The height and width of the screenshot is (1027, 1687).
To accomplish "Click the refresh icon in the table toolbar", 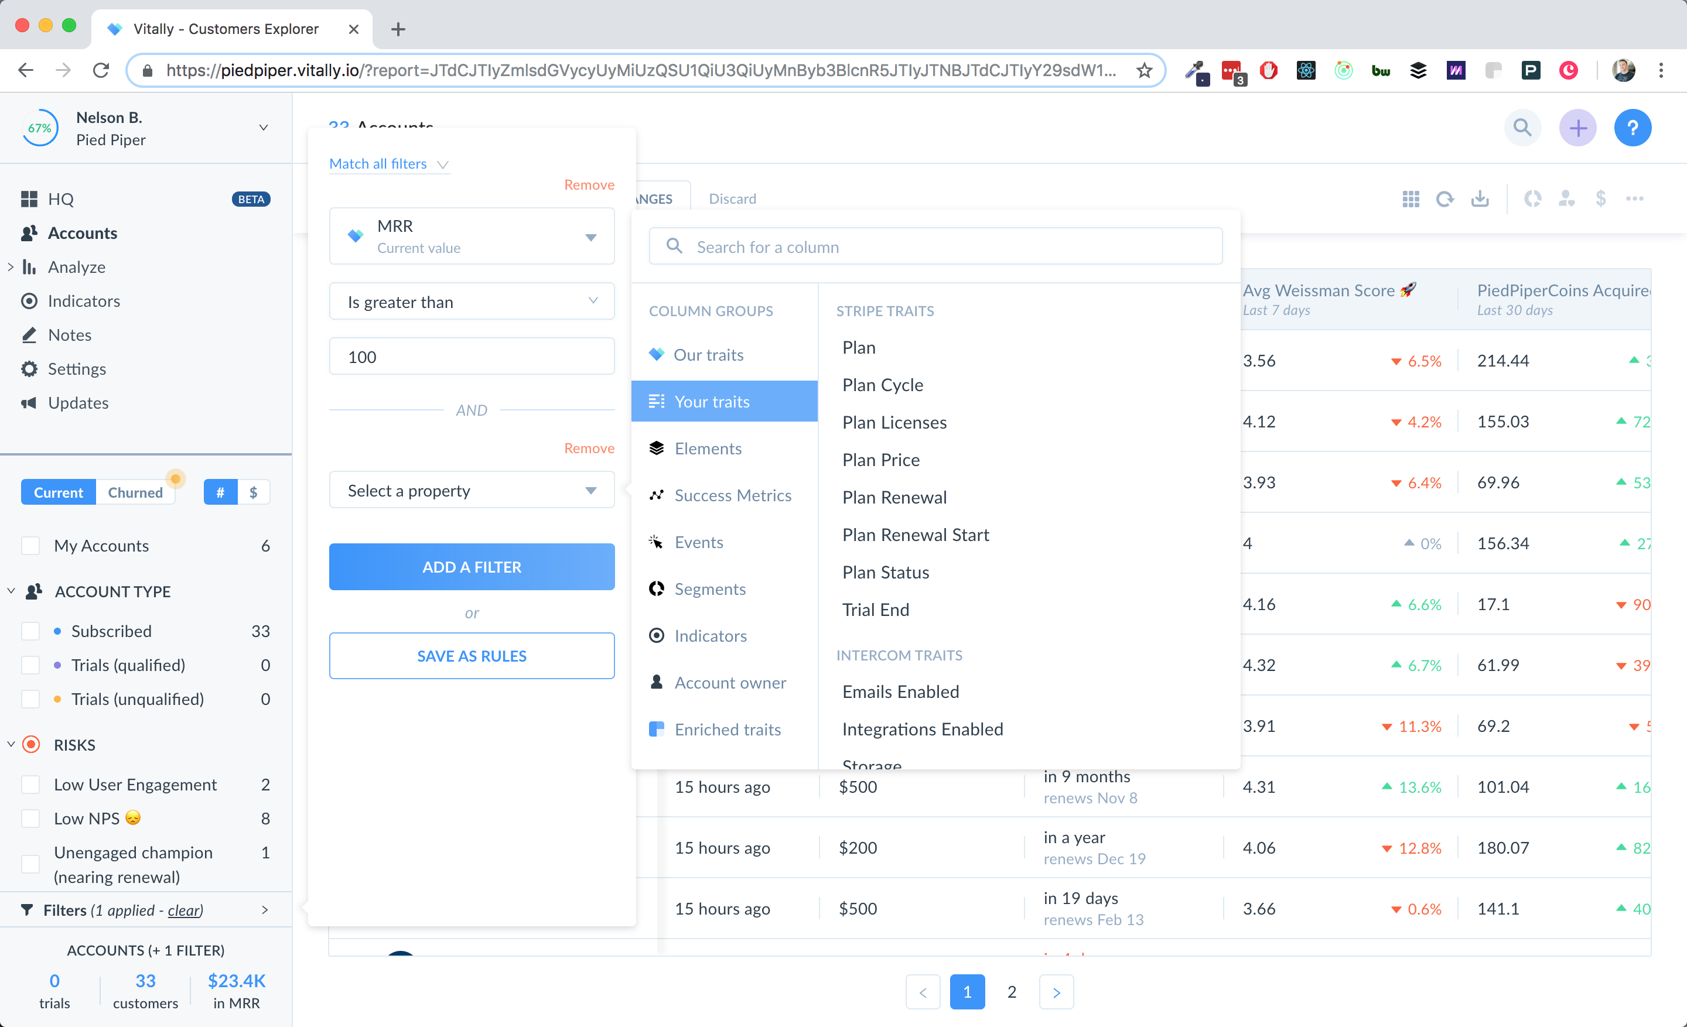I will pos(1444,199).
